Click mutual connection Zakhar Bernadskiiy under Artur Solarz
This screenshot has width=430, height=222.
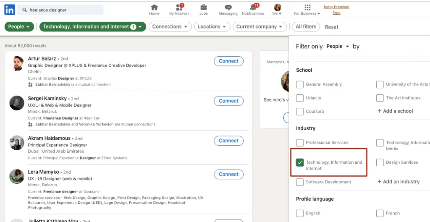[x=52, y=84]
